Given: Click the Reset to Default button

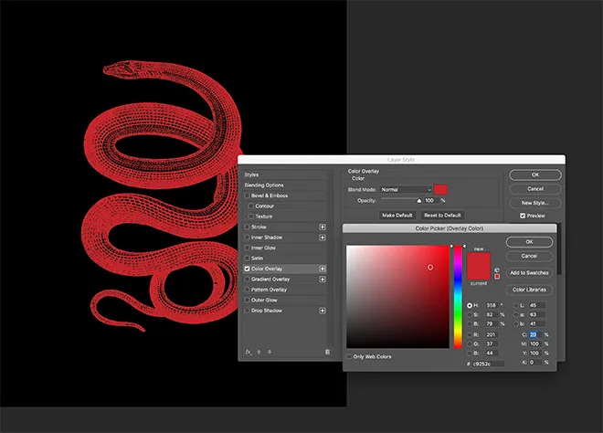Looking at the screenshot, I should pos(442,215).
